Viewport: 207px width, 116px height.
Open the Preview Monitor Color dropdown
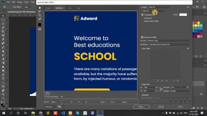[x=169, y=41]
